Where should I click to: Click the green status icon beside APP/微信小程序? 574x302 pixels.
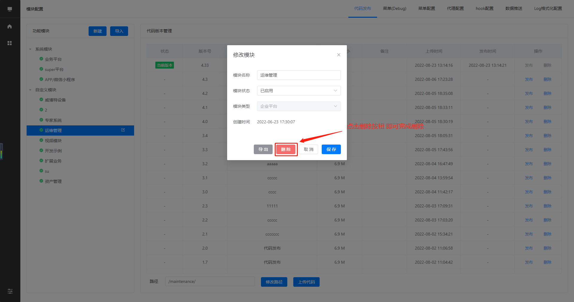point(41,79)
